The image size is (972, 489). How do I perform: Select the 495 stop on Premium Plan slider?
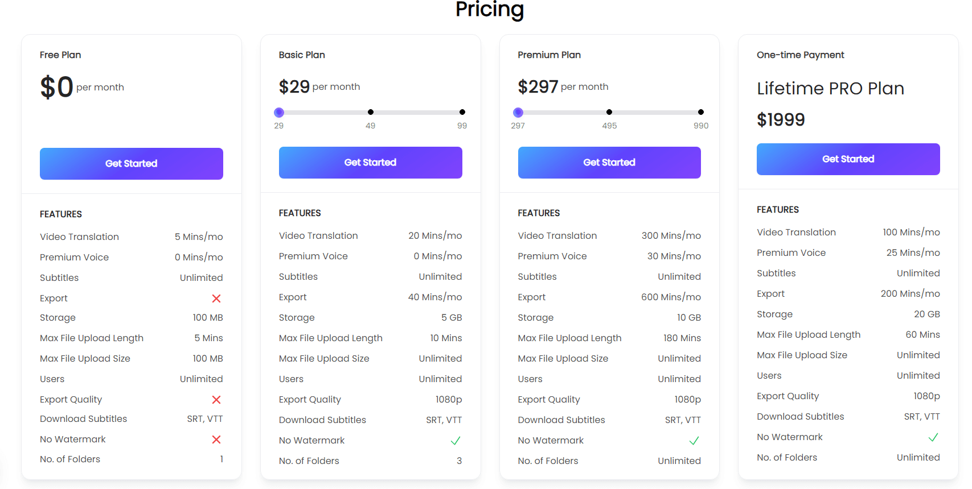point(609,112)
